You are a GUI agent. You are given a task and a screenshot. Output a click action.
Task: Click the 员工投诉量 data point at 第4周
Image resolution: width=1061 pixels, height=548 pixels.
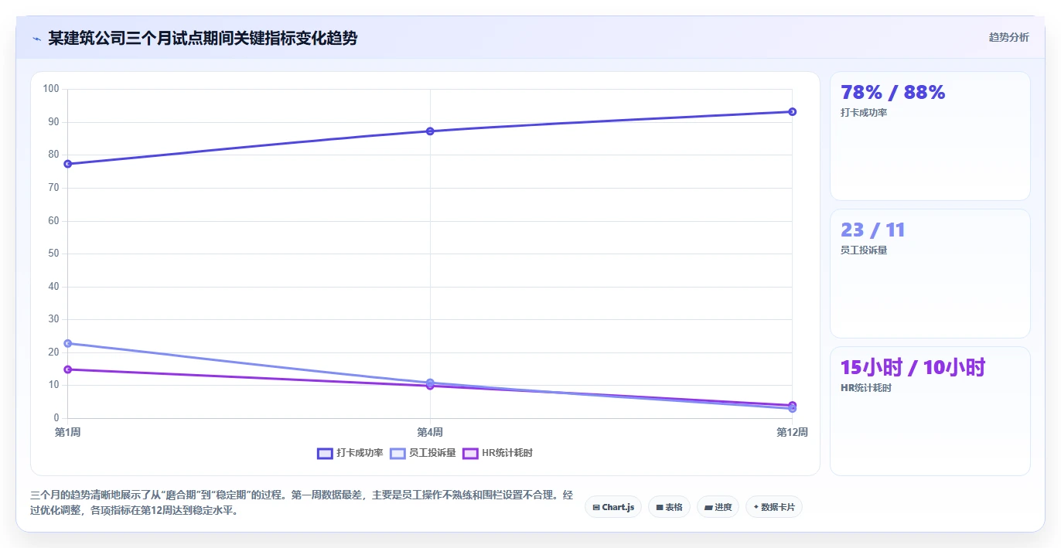tap(430, 383)
